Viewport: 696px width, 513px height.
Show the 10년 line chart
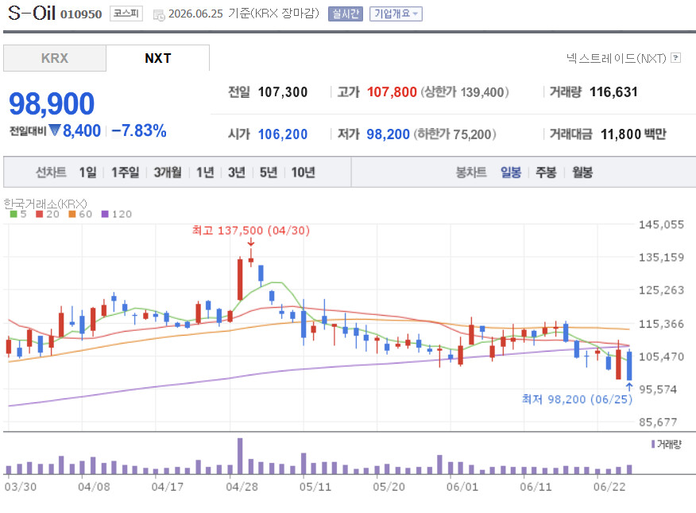[x=303, y=173]
